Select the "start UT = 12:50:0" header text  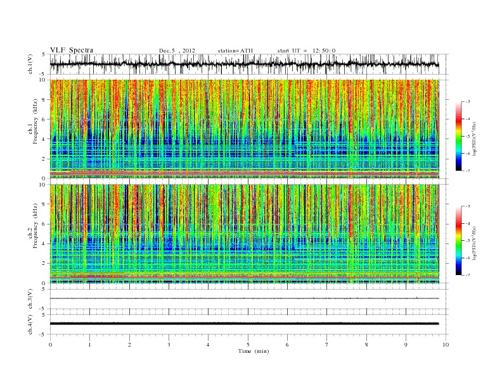306,51
